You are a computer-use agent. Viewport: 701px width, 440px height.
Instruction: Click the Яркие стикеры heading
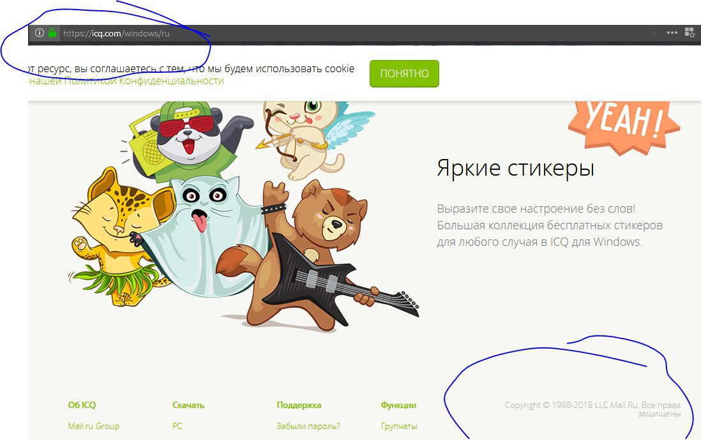click(515, 169)
